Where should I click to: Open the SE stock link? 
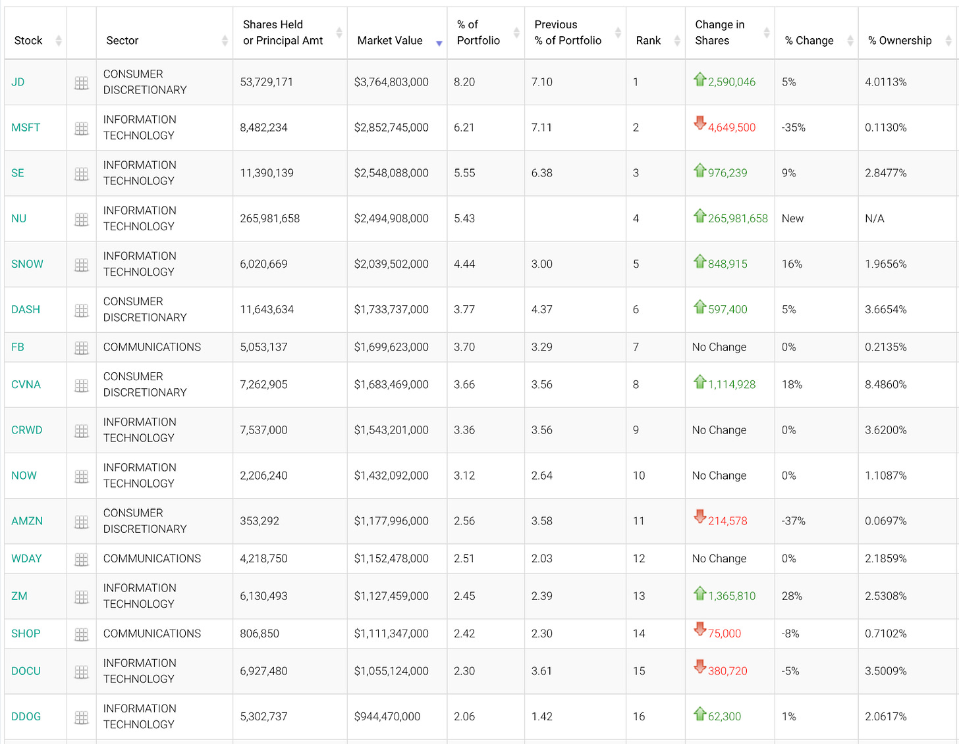[x=18, y=173]
